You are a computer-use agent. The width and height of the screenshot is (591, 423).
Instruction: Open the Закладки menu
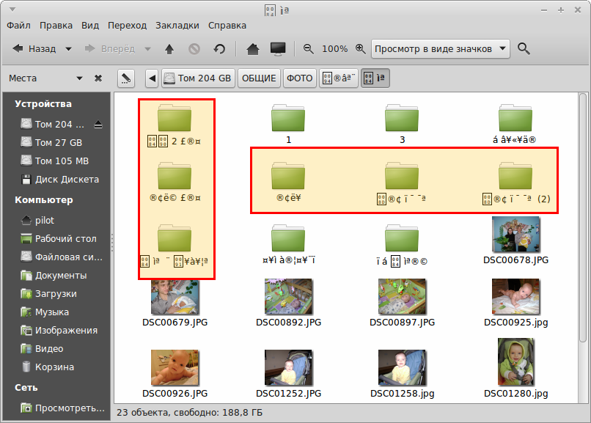[x=177, y=25]
